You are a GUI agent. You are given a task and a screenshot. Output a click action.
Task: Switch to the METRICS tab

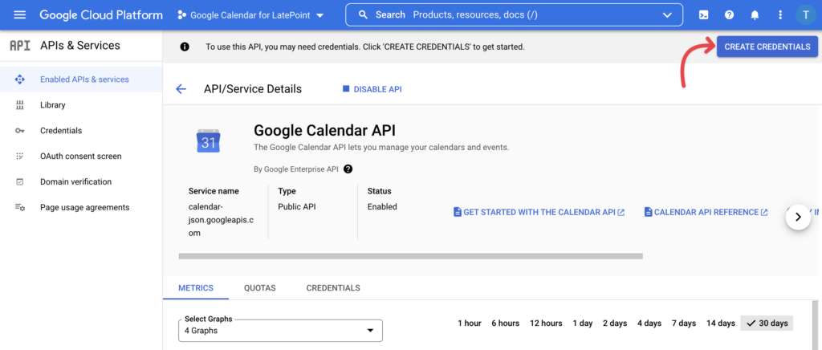point(196,288)
